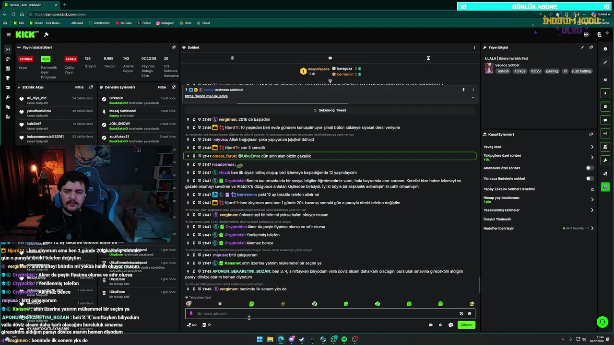Screen dimensions: 614x345
Task: Open the pinned worp.me/ulkuemre link
Action: coord(206,96)
